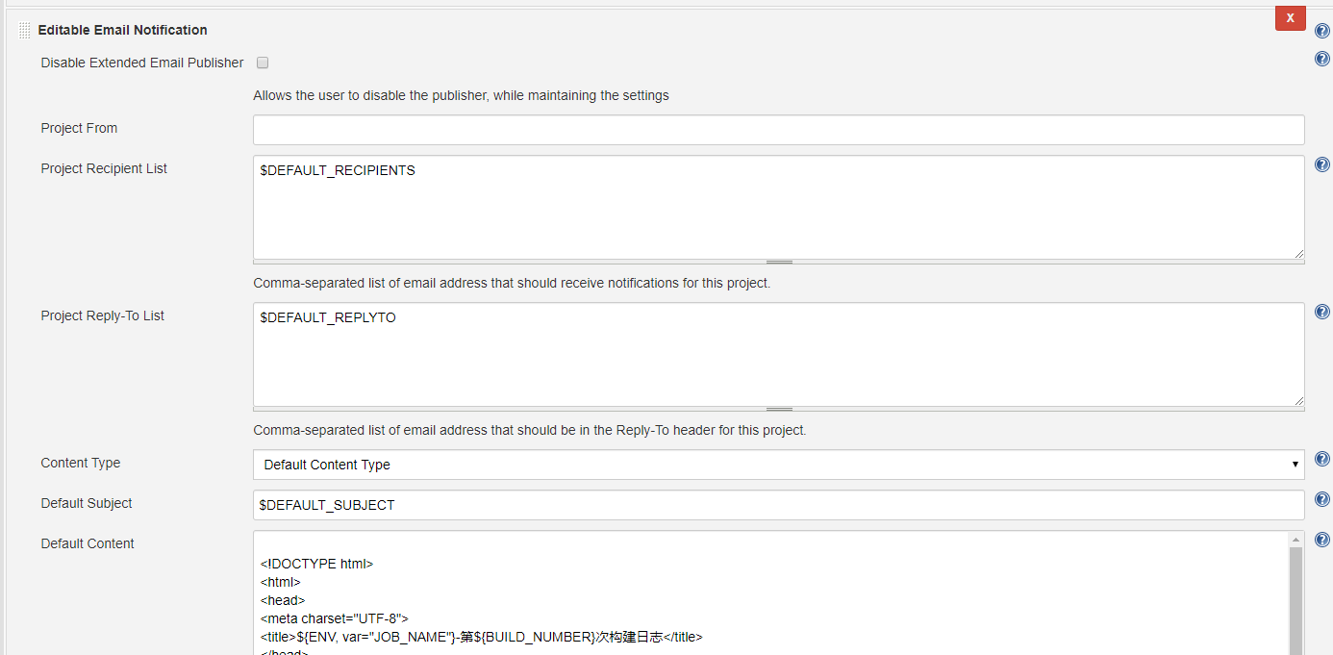This screenshot has height=655, width=1333.
Task: Click the Recipient List resize handle
Action: point(778,260)
